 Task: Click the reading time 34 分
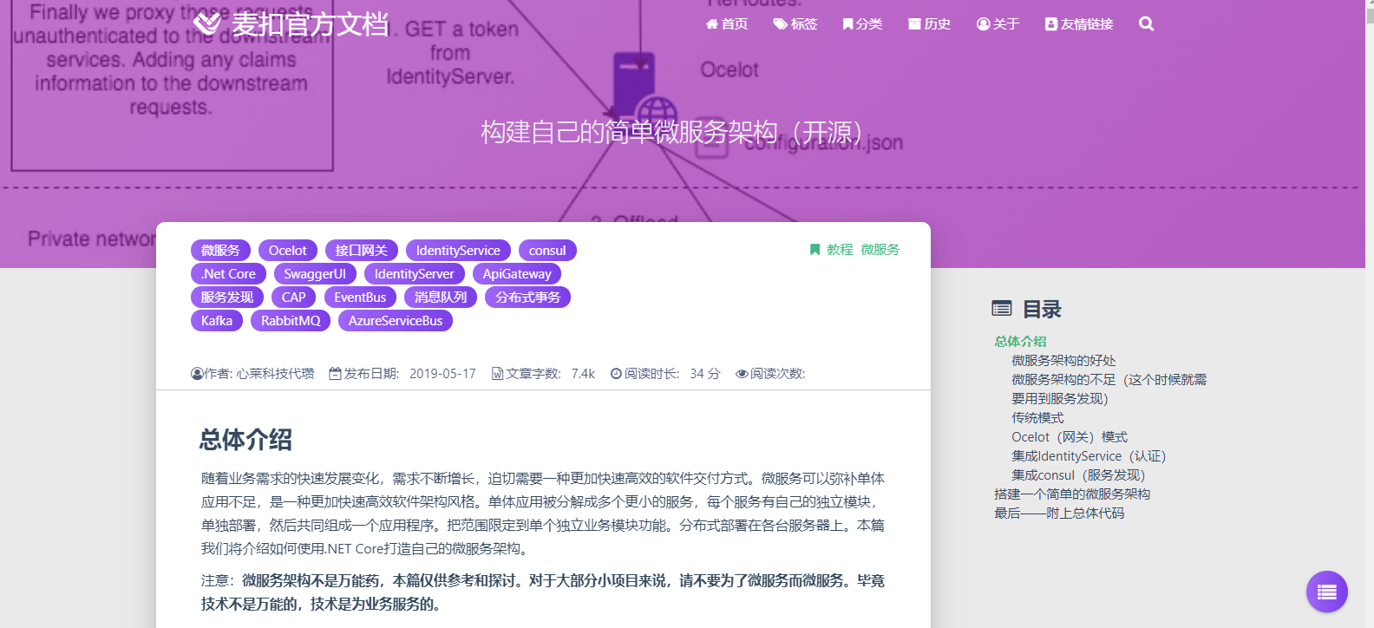tap(705, 374)
